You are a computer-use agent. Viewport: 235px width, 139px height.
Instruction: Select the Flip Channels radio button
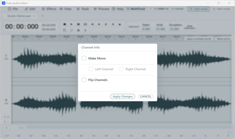pyautogui.click(x=84, y=80)
